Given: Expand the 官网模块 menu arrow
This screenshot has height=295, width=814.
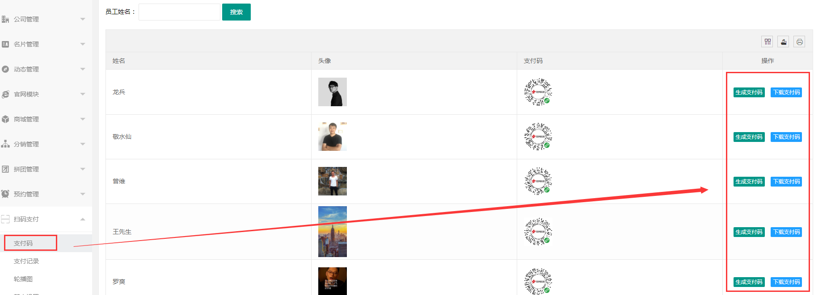Looking at the screenshot, I should (83, 94).
